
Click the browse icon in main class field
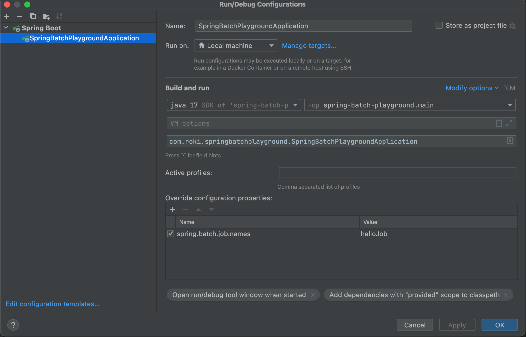(510, 141)
